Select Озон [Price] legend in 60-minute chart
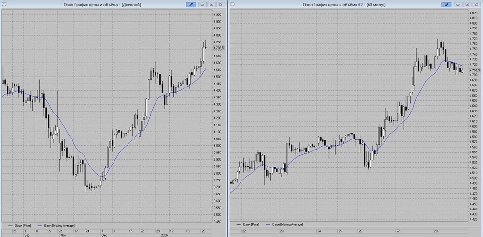 251,225
